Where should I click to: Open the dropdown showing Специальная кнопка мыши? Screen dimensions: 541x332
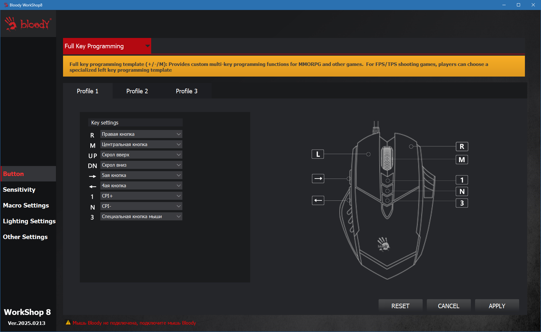141,217
